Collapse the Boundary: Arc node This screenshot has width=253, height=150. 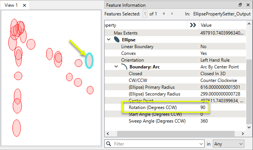pos(116,67)
